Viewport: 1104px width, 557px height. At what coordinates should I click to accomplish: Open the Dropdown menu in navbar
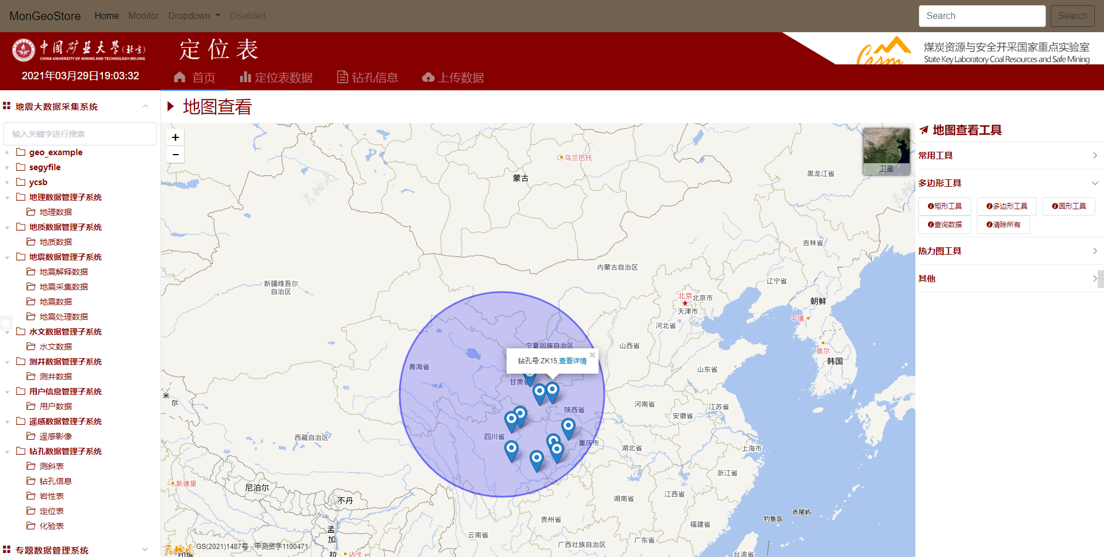point(194,16)
